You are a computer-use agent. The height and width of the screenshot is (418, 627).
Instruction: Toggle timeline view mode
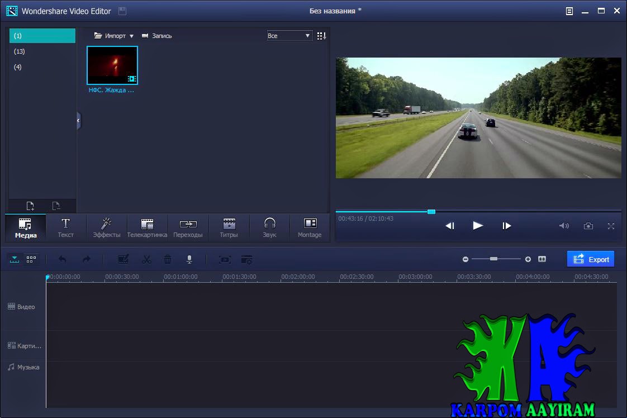14,259
